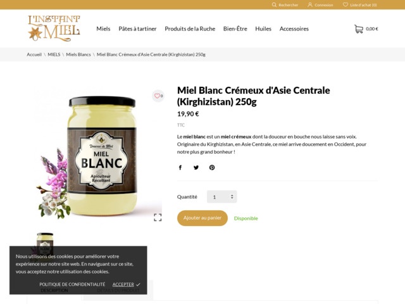Viewport: 405px width, 304px height.
Task: Adjust quantity with stepper arrows
Action: [x=232, y=197]
